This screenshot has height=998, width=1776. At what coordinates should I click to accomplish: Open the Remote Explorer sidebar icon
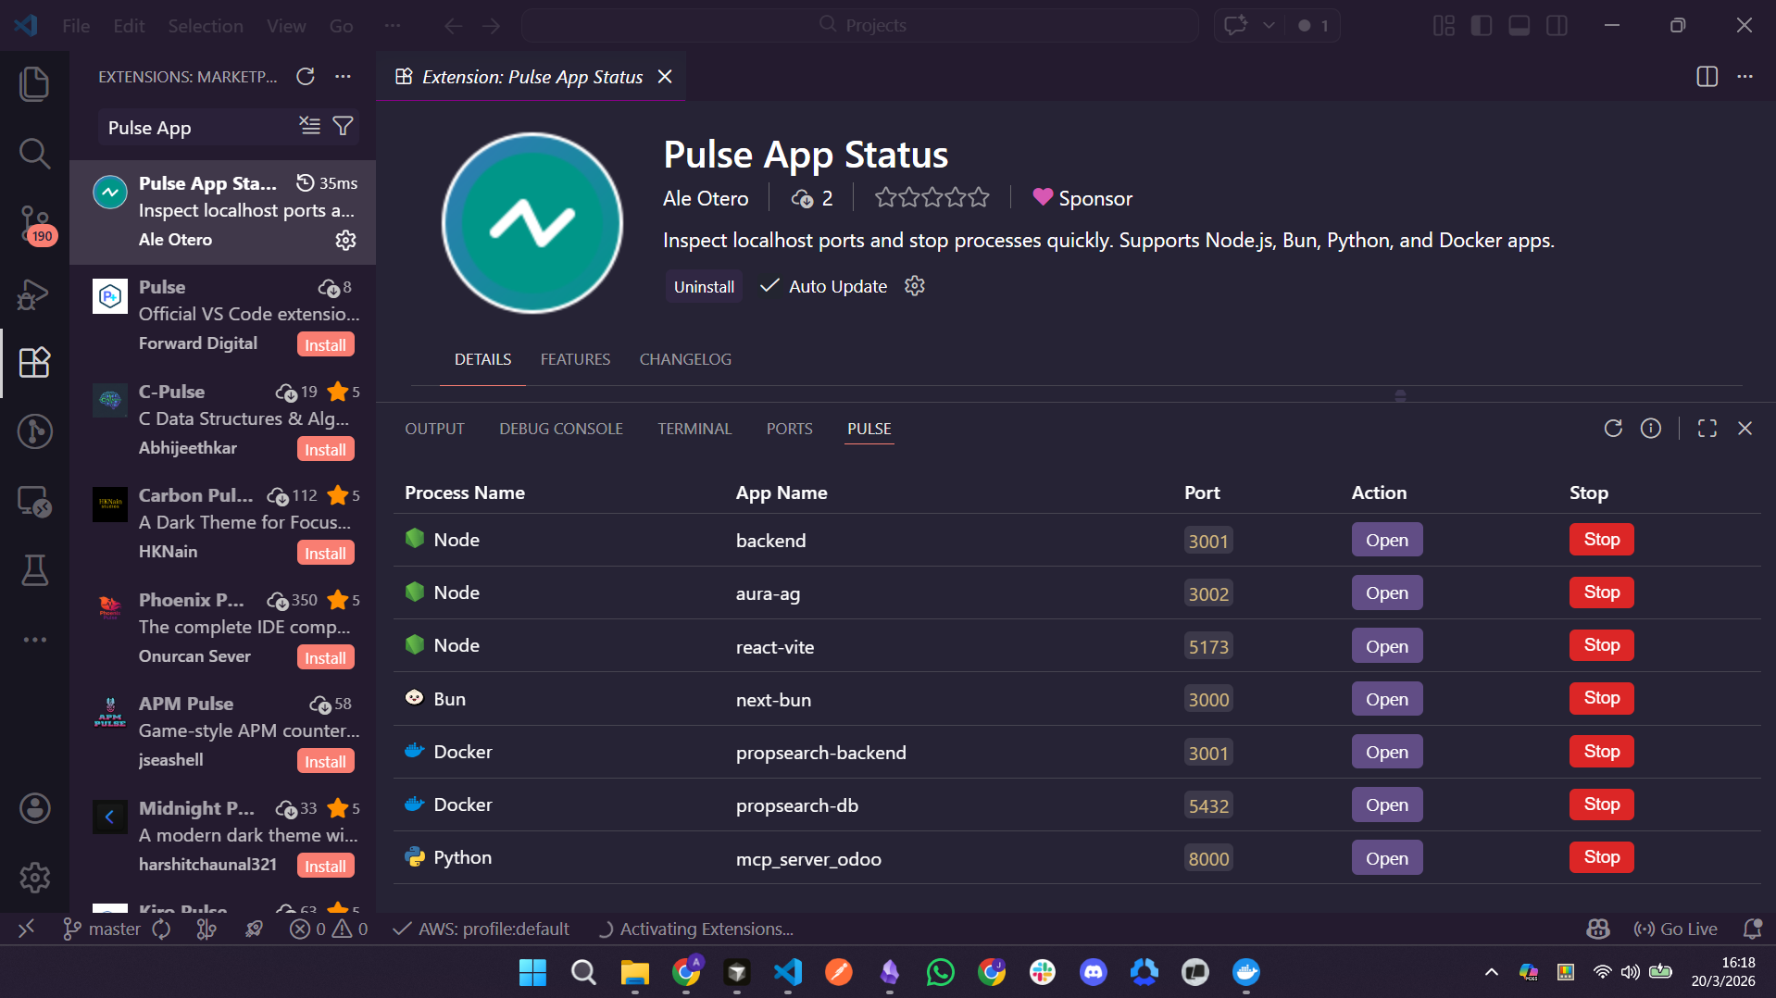tap(34, 502)
